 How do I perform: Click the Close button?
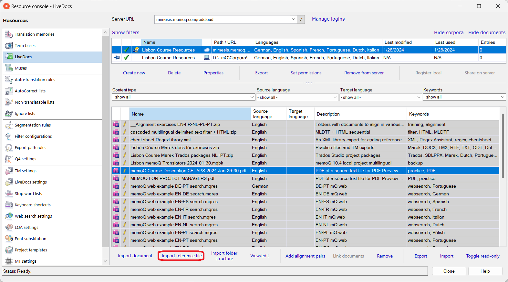click(449, 271)
